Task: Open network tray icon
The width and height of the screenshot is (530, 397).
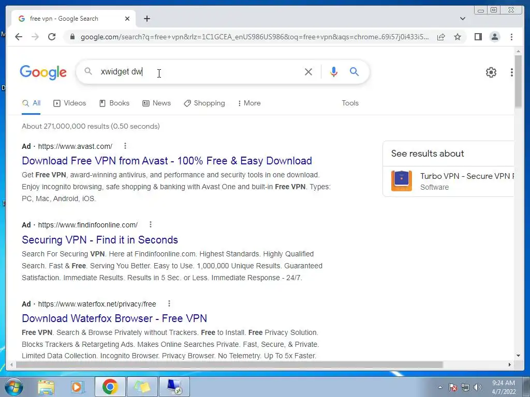Action: 465,387
